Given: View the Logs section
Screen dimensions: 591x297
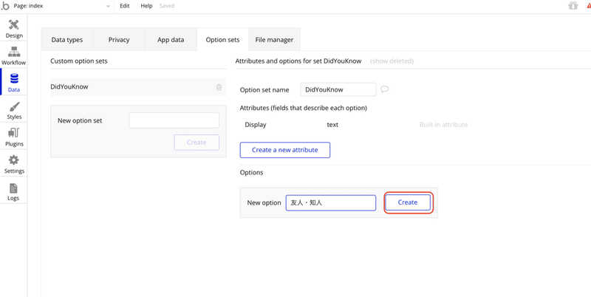Looking at the screenshot, I should [14, 192].
